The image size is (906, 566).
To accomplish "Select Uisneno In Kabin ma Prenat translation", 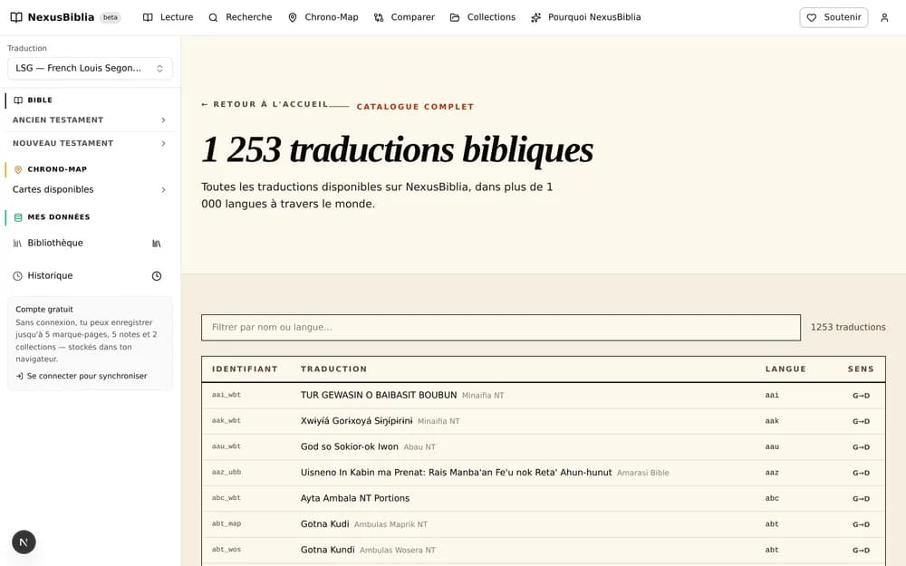I will click(x=456, y=473).
